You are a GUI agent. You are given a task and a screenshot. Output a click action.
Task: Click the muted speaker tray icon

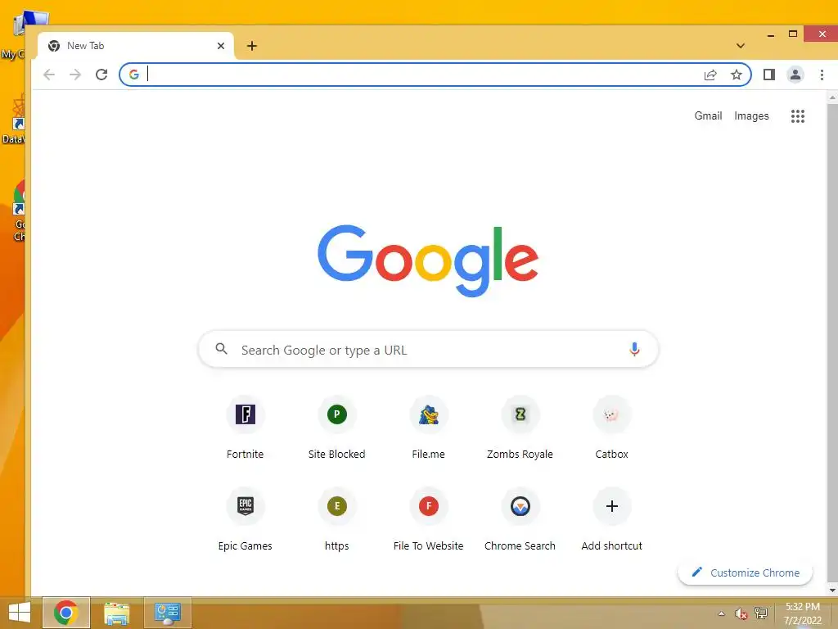point(741,613)
